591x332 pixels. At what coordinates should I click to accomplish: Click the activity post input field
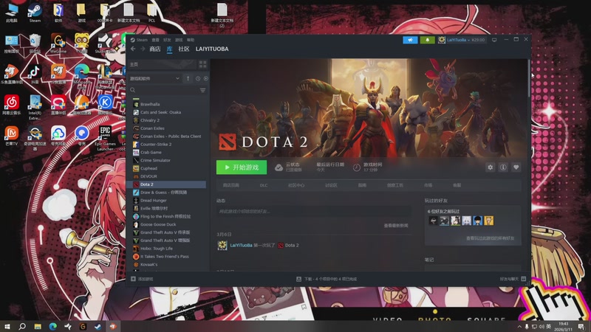313,211
